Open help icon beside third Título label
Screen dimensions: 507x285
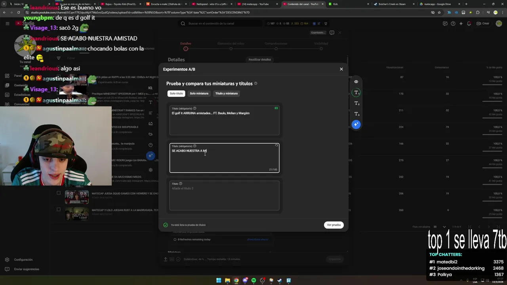click(181, 184)
